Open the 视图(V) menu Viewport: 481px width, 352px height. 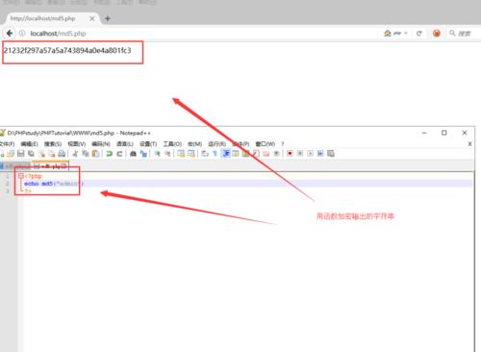76,143
